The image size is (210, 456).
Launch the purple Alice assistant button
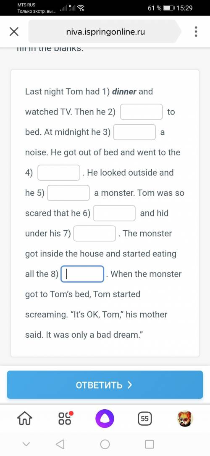[105, 419]
